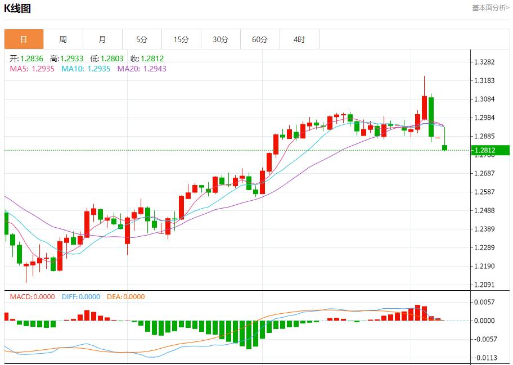
Task: Switch to the 周 weekly tab
Action: [x=63, y=39]
